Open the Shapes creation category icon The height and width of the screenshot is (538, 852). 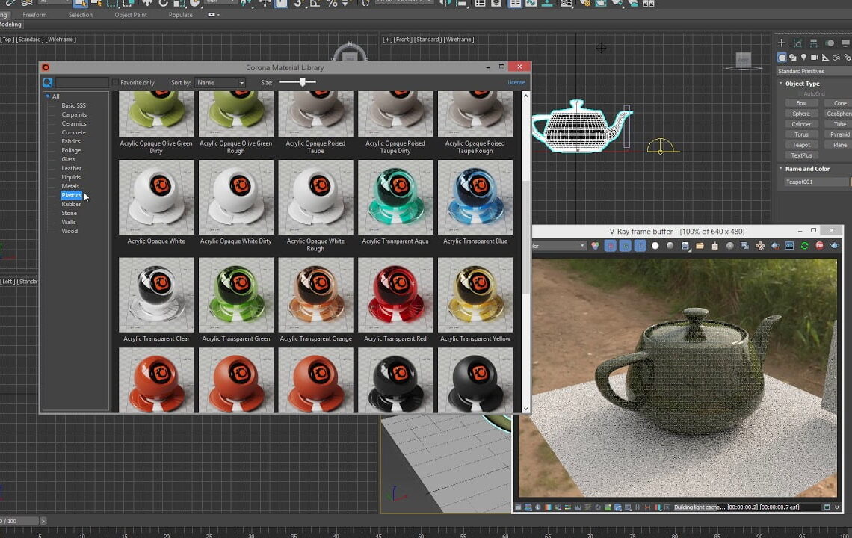pyautogui.click(x=792, y=58)
